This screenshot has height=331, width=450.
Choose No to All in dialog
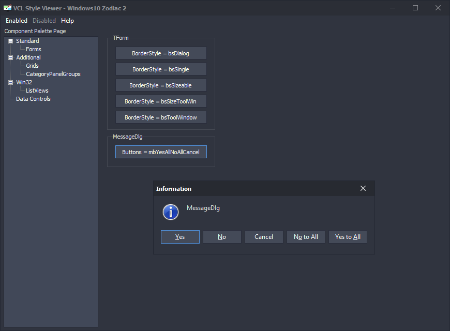click(x=306, y=237)
